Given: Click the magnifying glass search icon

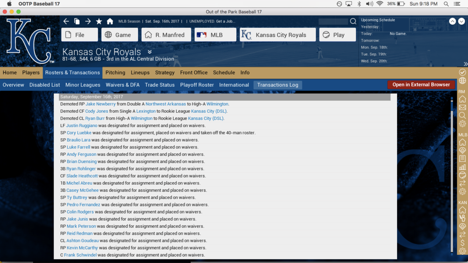Looking at the screenshot, I should [x=353, y=21].
